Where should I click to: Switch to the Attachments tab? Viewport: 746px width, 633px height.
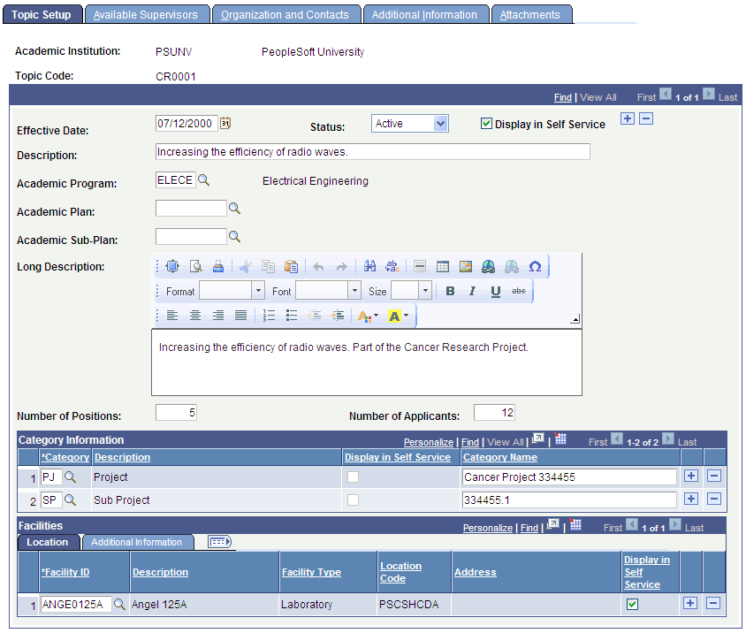pyautogui.click(x=531, y=13)
